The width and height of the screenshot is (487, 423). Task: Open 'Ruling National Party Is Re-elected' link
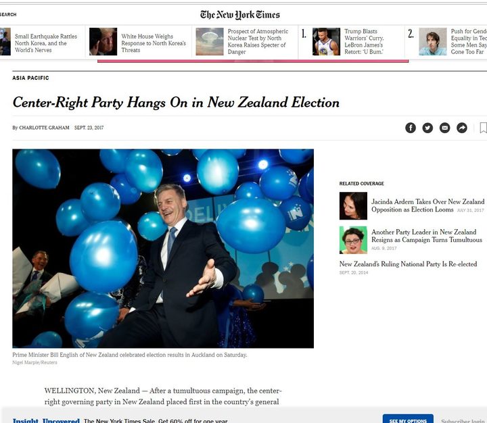(x=408, y=264)
